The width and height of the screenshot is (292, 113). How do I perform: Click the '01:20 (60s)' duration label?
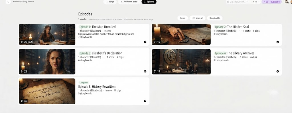point(27,42)
